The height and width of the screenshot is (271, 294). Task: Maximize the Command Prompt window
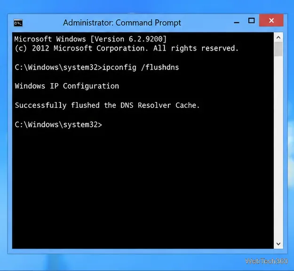(x=252, y=21)
